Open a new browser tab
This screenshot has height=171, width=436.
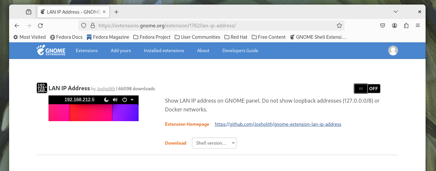[116, 12]
